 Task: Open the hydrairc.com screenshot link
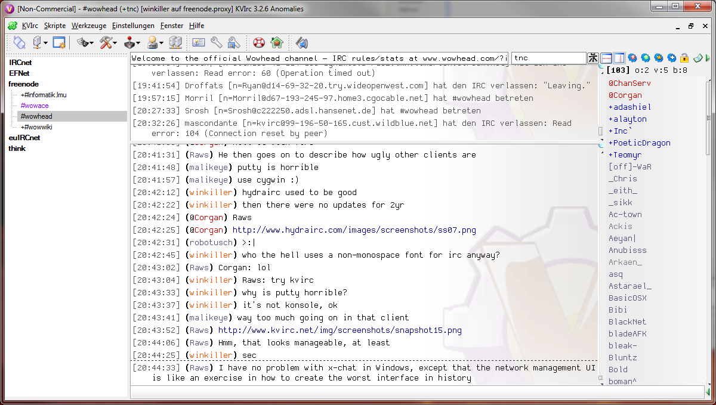[354, 230]
